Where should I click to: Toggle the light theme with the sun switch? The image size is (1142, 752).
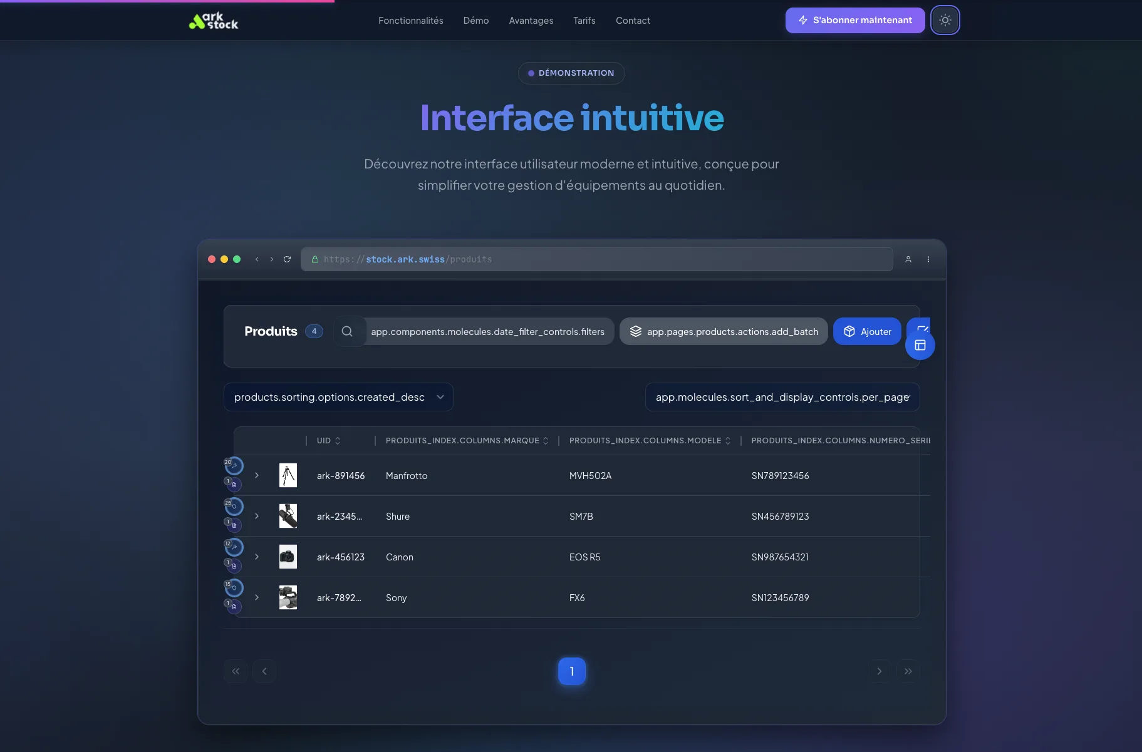tap(945, 19)
